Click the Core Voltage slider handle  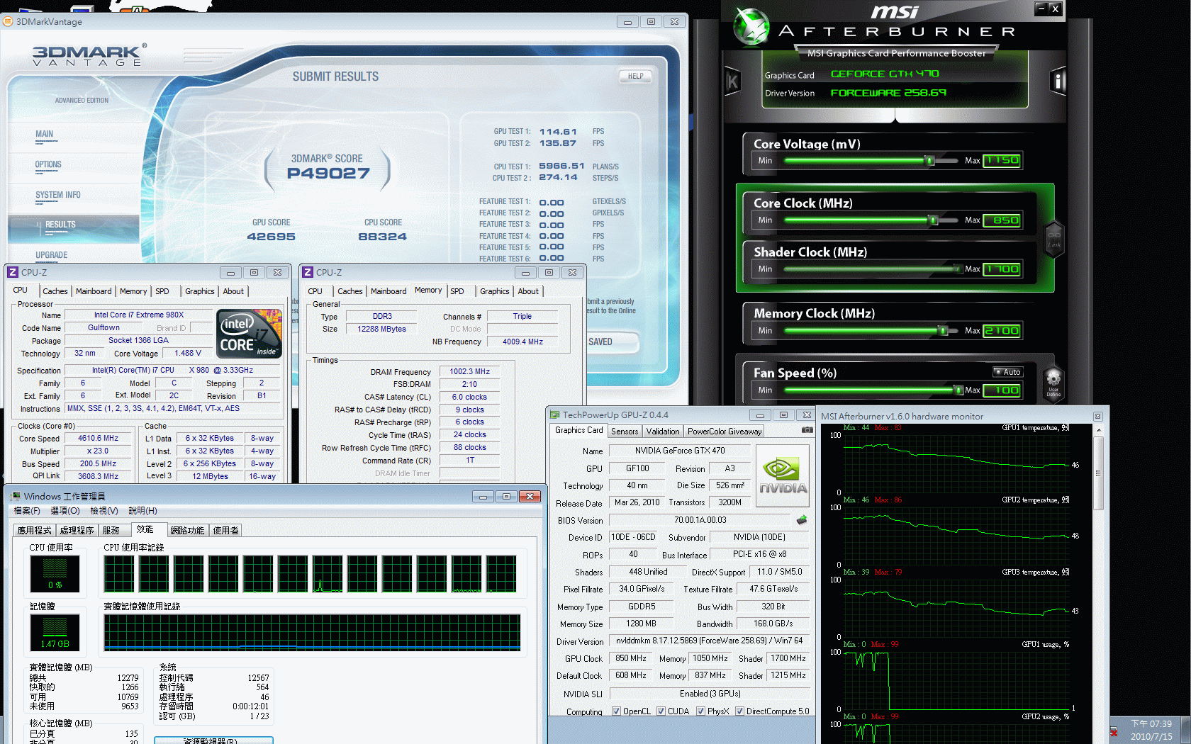point(929,161)
